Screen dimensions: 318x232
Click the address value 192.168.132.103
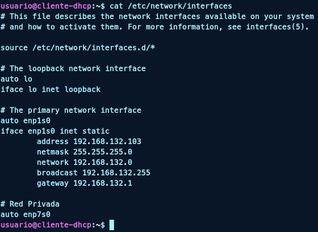(107, 141)
